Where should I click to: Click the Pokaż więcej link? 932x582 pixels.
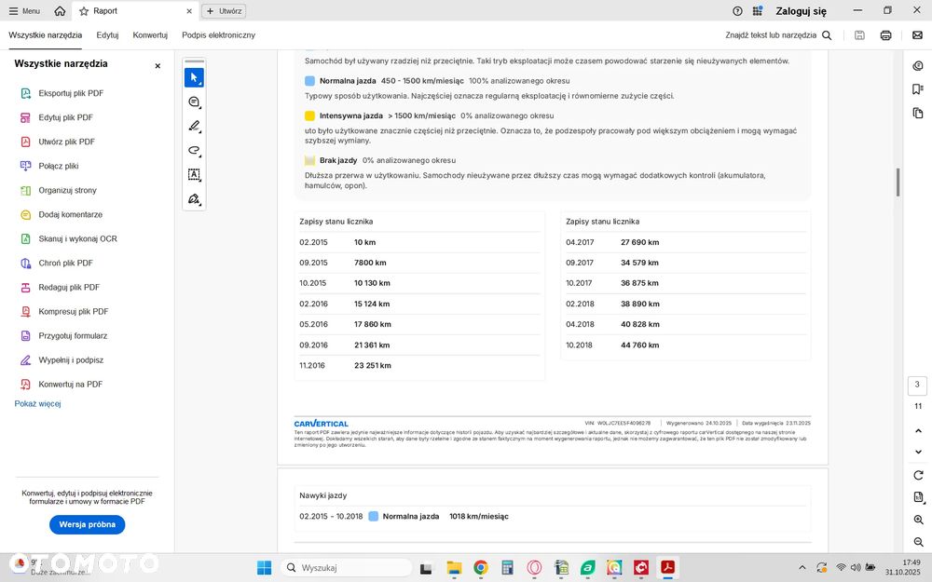pyautogui.click(x=37, y=404)
